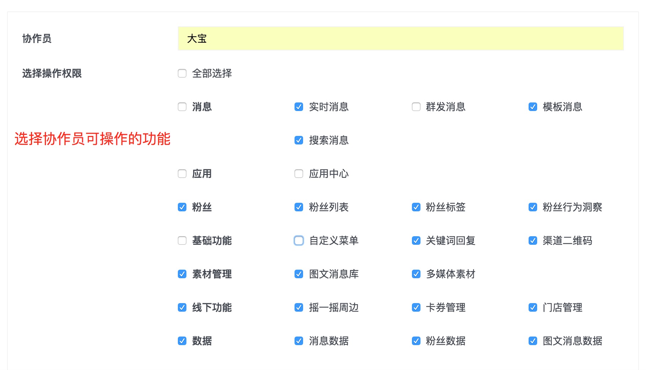The image size is (646, 370).
Task: Check the 全部选择 select-all checkbox
Action: coord(182,74)
